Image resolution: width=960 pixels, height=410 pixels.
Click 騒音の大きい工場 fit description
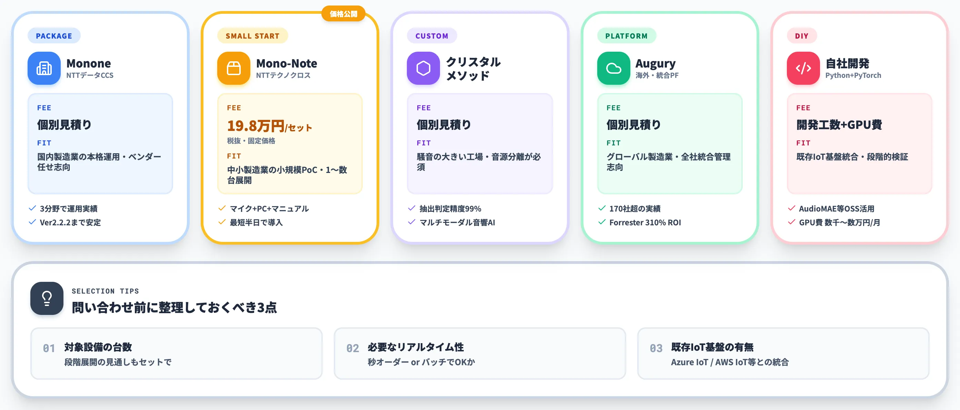(479, 162)
